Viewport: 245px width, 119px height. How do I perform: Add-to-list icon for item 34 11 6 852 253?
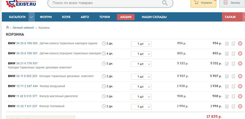(233, 76)
